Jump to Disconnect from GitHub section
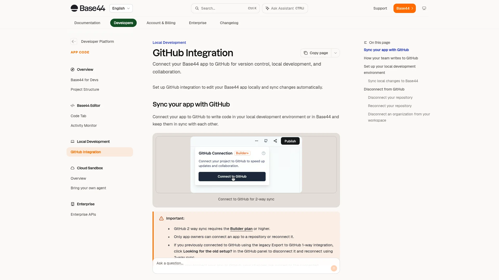Screen dimensions: 499x280 tap(384, 89)
